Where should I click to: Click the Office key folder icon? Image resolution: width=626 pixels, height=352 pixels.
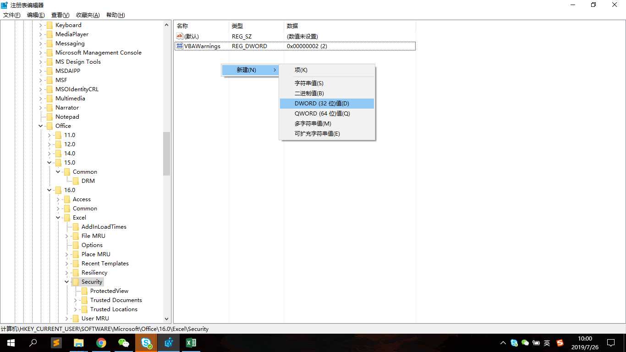49,126
